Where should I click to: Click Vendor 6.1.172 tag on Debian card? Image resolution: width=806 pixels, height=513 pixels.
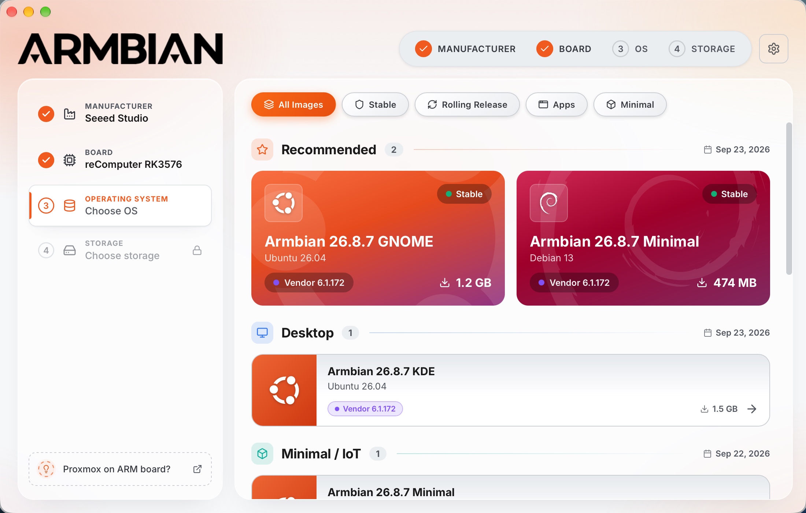coord(574,283)
